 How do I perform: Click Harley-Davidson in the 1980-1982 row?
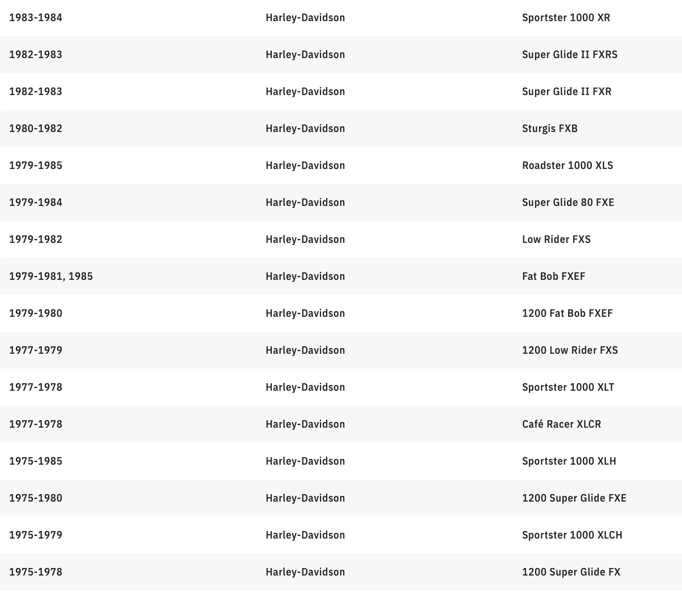[x=305, y=128]
